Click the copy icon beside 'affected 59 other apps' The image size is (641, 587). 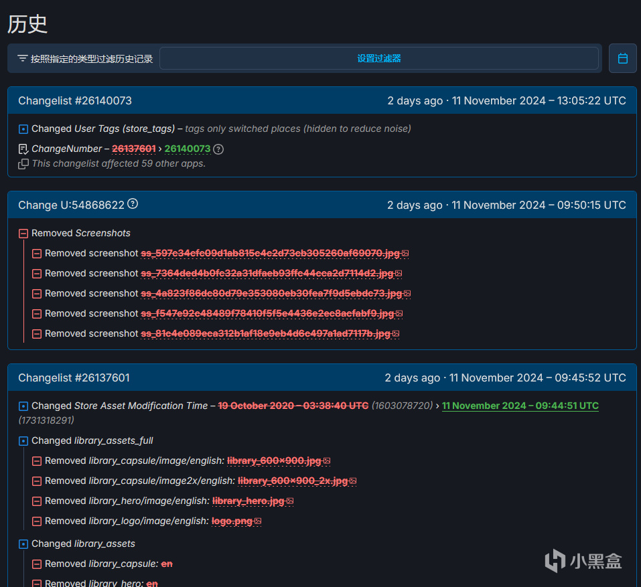[x=23, y=164]
